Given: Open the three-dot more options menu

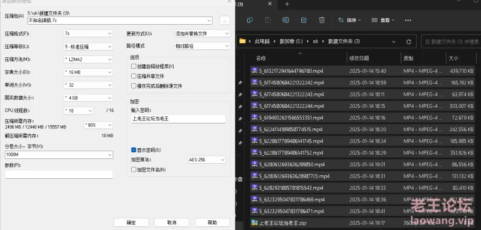Looking at the screenshot, I should [x=408, y=20].
